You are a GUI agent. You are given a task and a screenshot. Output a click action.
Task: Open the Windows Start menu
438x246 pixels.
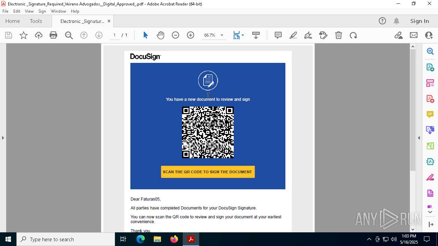tap(8, 239)
